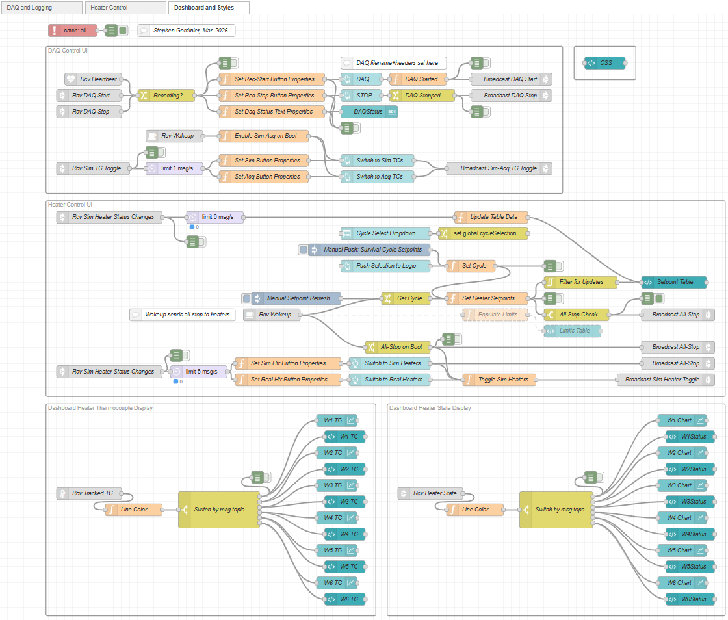Click the Rcv Heartbeat node's heart icon

coord(71,79)
